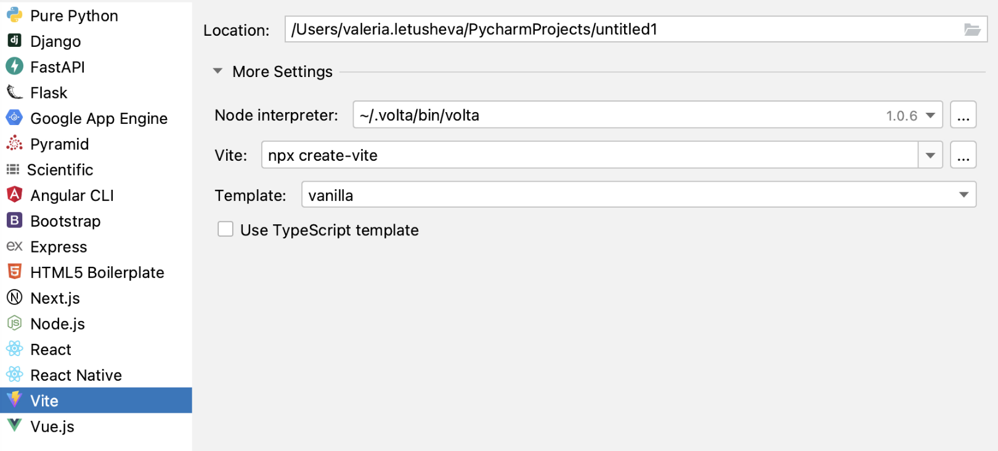Select the Vue.js V icon

[x=14, y=425]
